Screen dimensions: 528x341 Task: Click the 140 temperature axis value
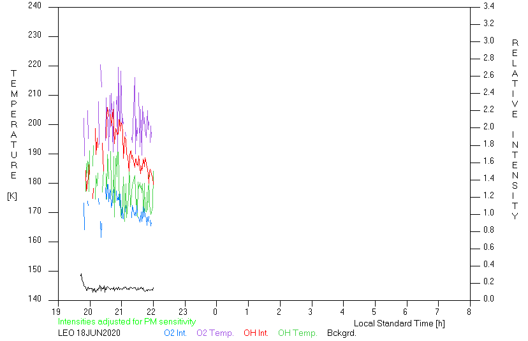click(34, 298)
